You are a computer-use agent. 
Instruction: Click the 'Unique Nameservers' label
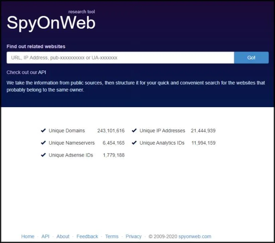tap(72, 143)
